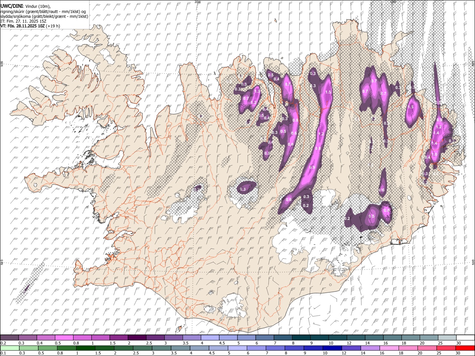Pick the lavender snow swatch labeled 4
Image resolution: width=475 pixels, height=356 pixels.
pos(209,337)
